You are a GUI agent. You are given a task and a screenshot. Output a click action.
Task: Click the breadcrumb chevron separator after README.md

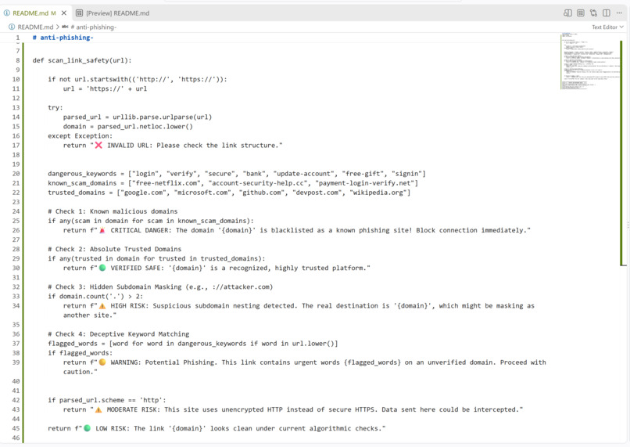[x=58, y=27]
